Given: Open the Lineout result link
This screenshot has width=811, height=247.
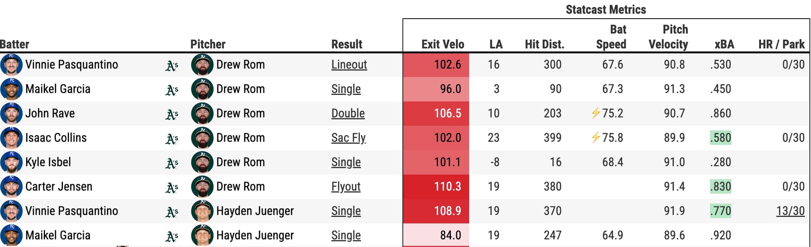Looking at the screenshot, I should click(349, 64).
